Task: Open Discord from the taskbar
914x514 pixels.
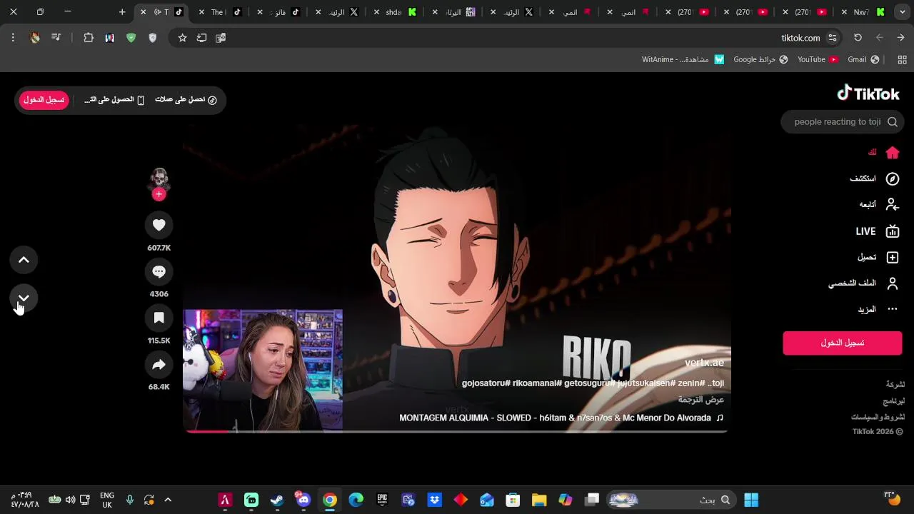Action: point(303,500)
